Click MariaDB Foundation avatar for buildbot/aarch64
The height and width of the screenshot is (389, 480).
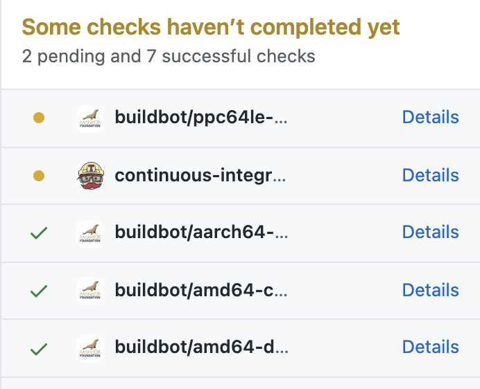(90, 234)
